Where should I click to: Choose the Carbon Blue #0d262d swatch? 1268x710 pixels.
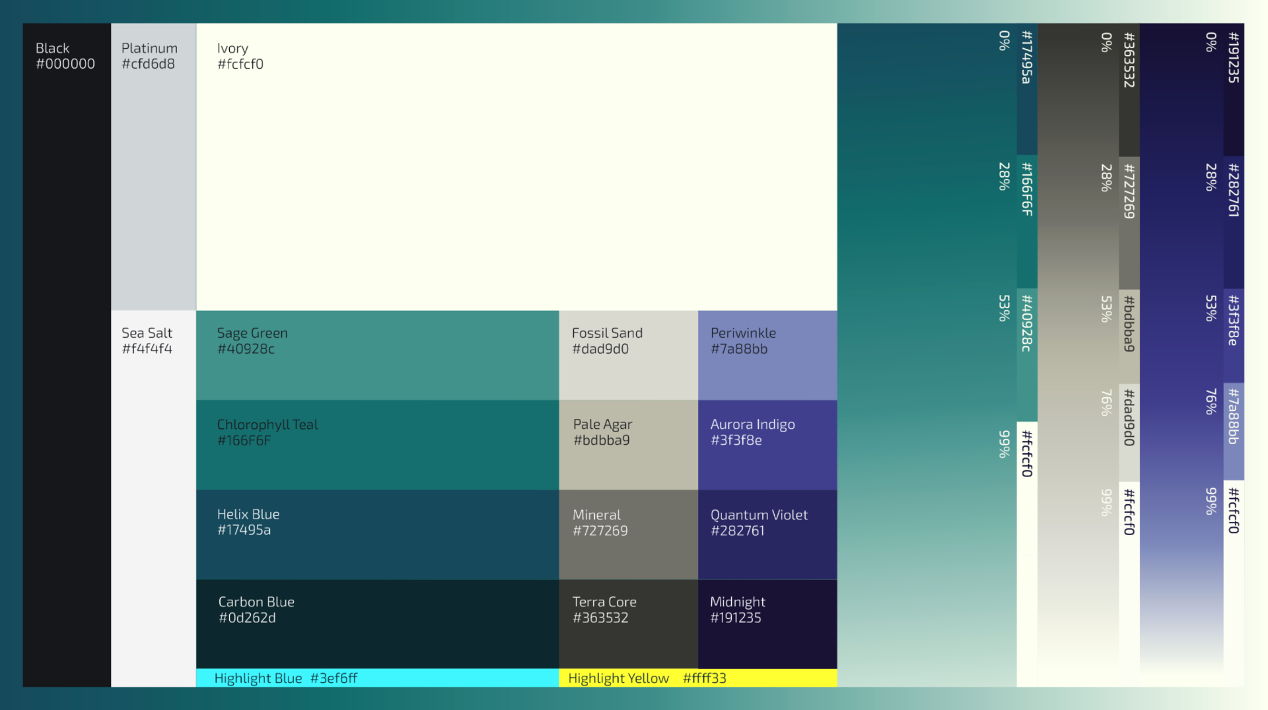pyautogui.click(x=377, y=624)
